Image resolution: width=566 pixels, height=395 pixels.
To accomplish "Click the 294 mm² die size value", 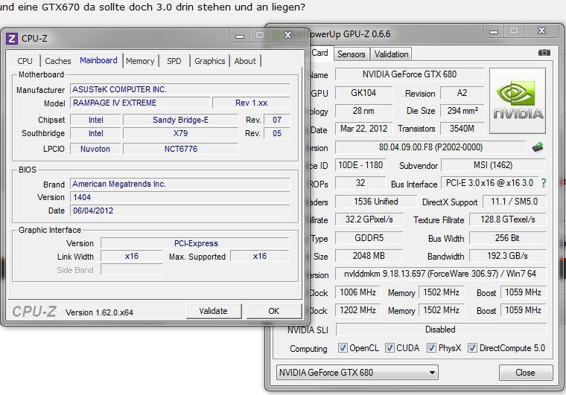I will click(462, 111).
